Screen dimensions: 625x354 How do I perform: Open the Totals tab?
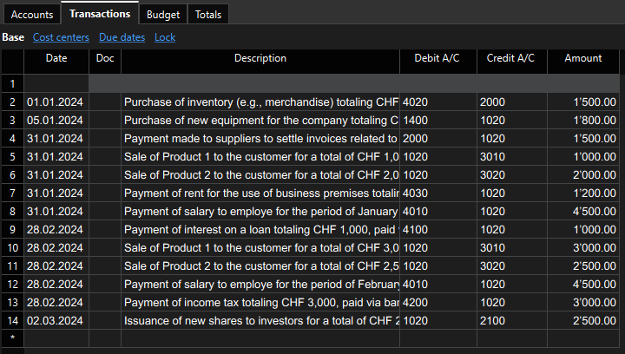click(x=207, y=15)
